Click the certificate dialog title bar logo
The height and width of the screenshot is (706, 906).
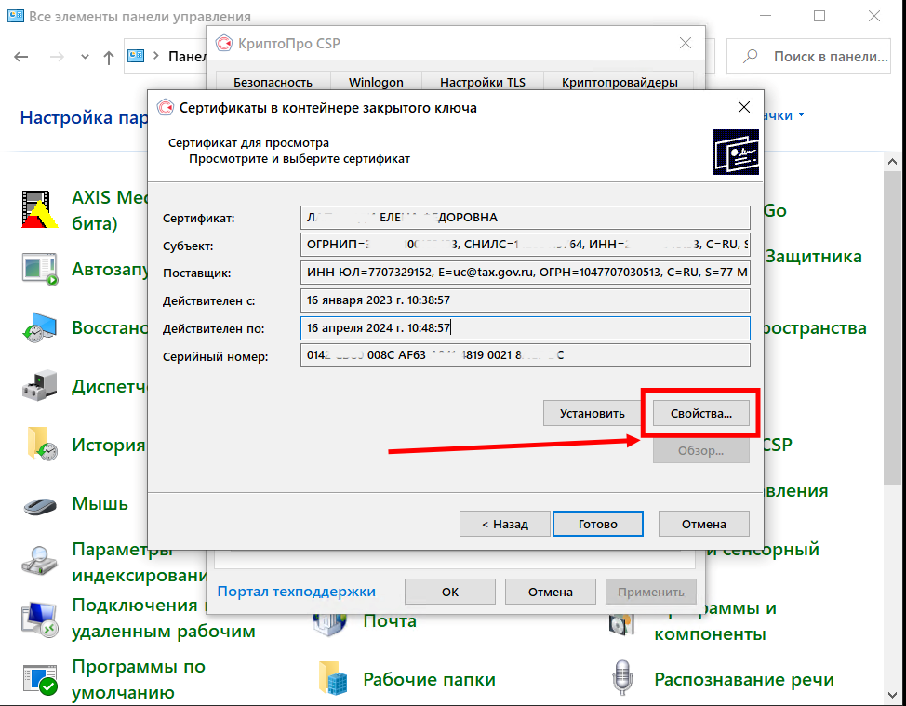coord(166,108)
